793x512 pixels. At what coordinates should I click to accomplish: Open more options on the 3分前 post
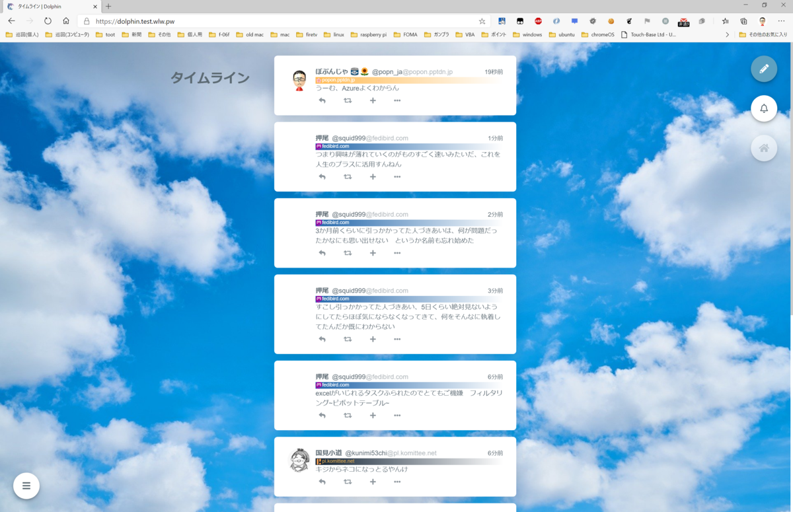pos(397,339)
